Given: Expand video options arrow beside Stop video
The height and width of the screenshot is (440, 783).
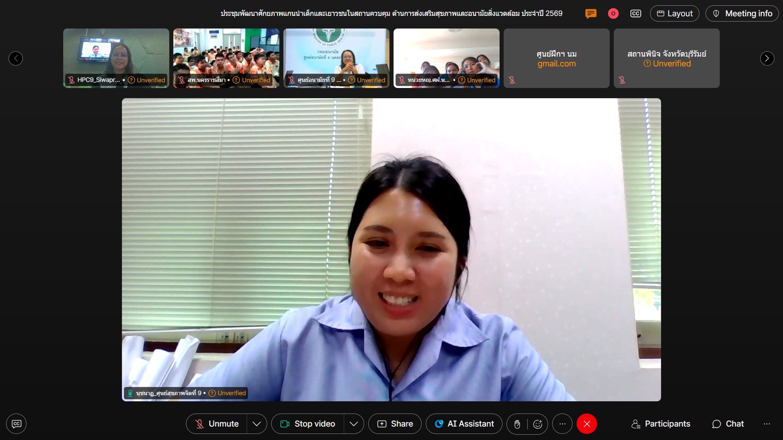Looking at the screenshot, I should 354,424.
